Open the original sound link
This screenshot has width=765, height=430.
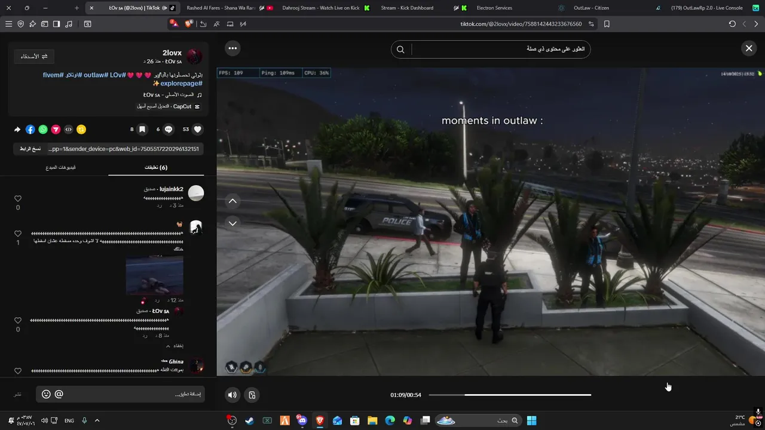point(173,95)
